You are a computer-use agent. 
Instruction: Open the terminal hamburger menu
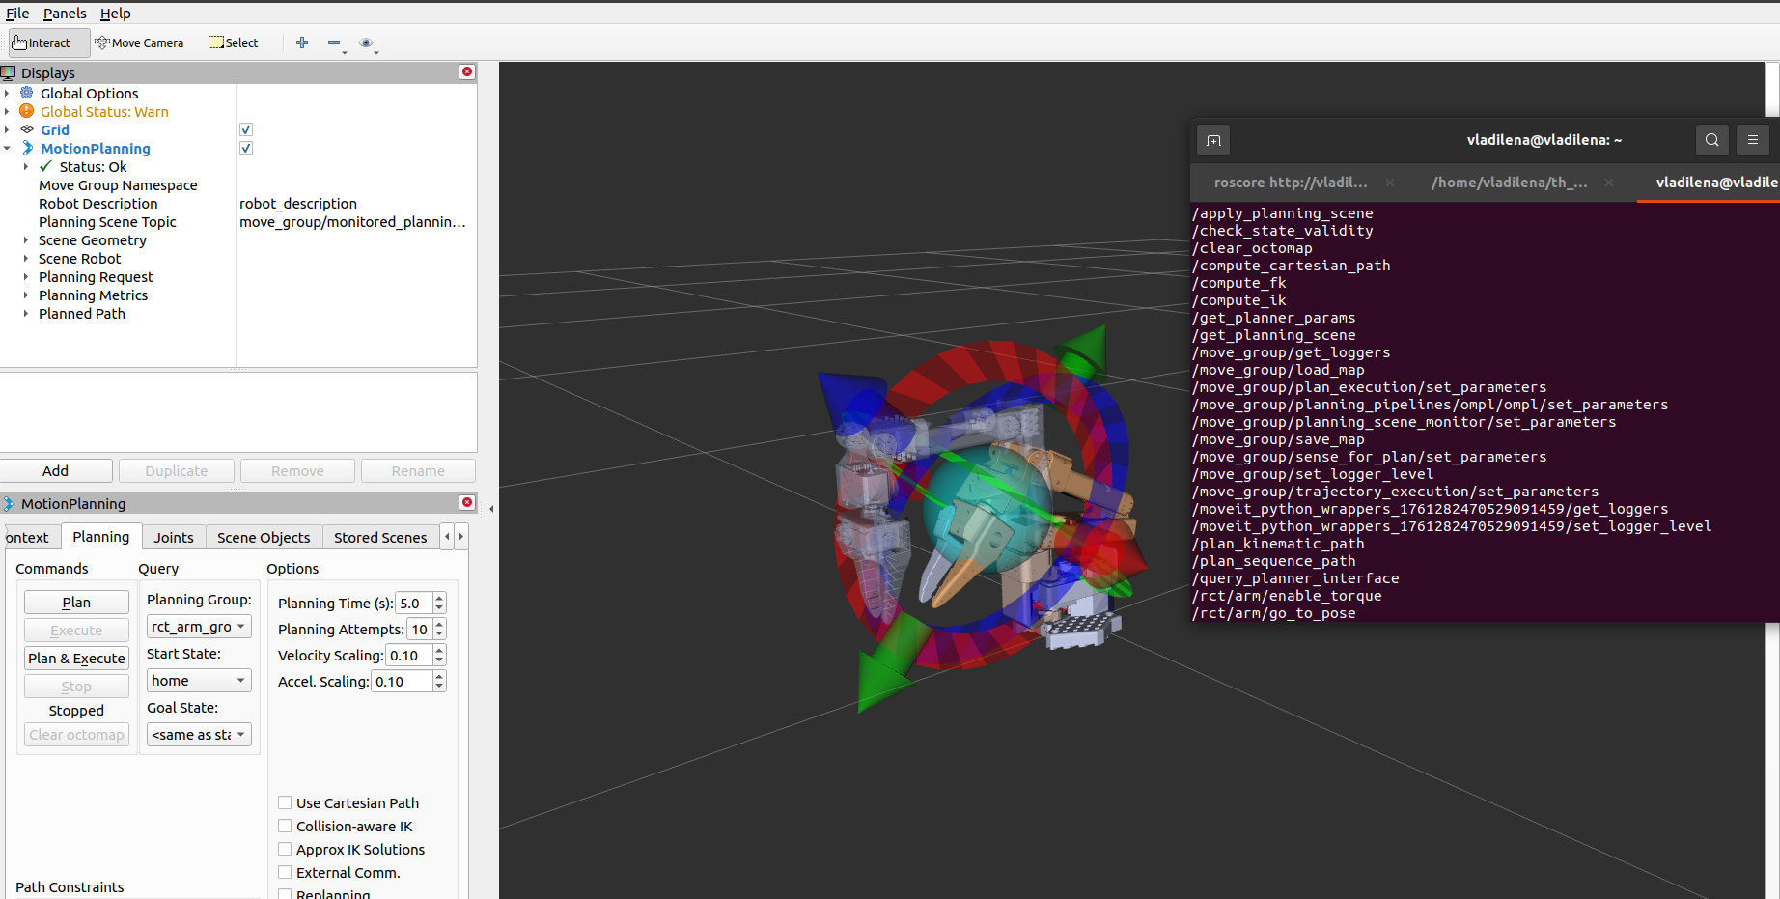pyautogui.click(x=1752, y=140)
